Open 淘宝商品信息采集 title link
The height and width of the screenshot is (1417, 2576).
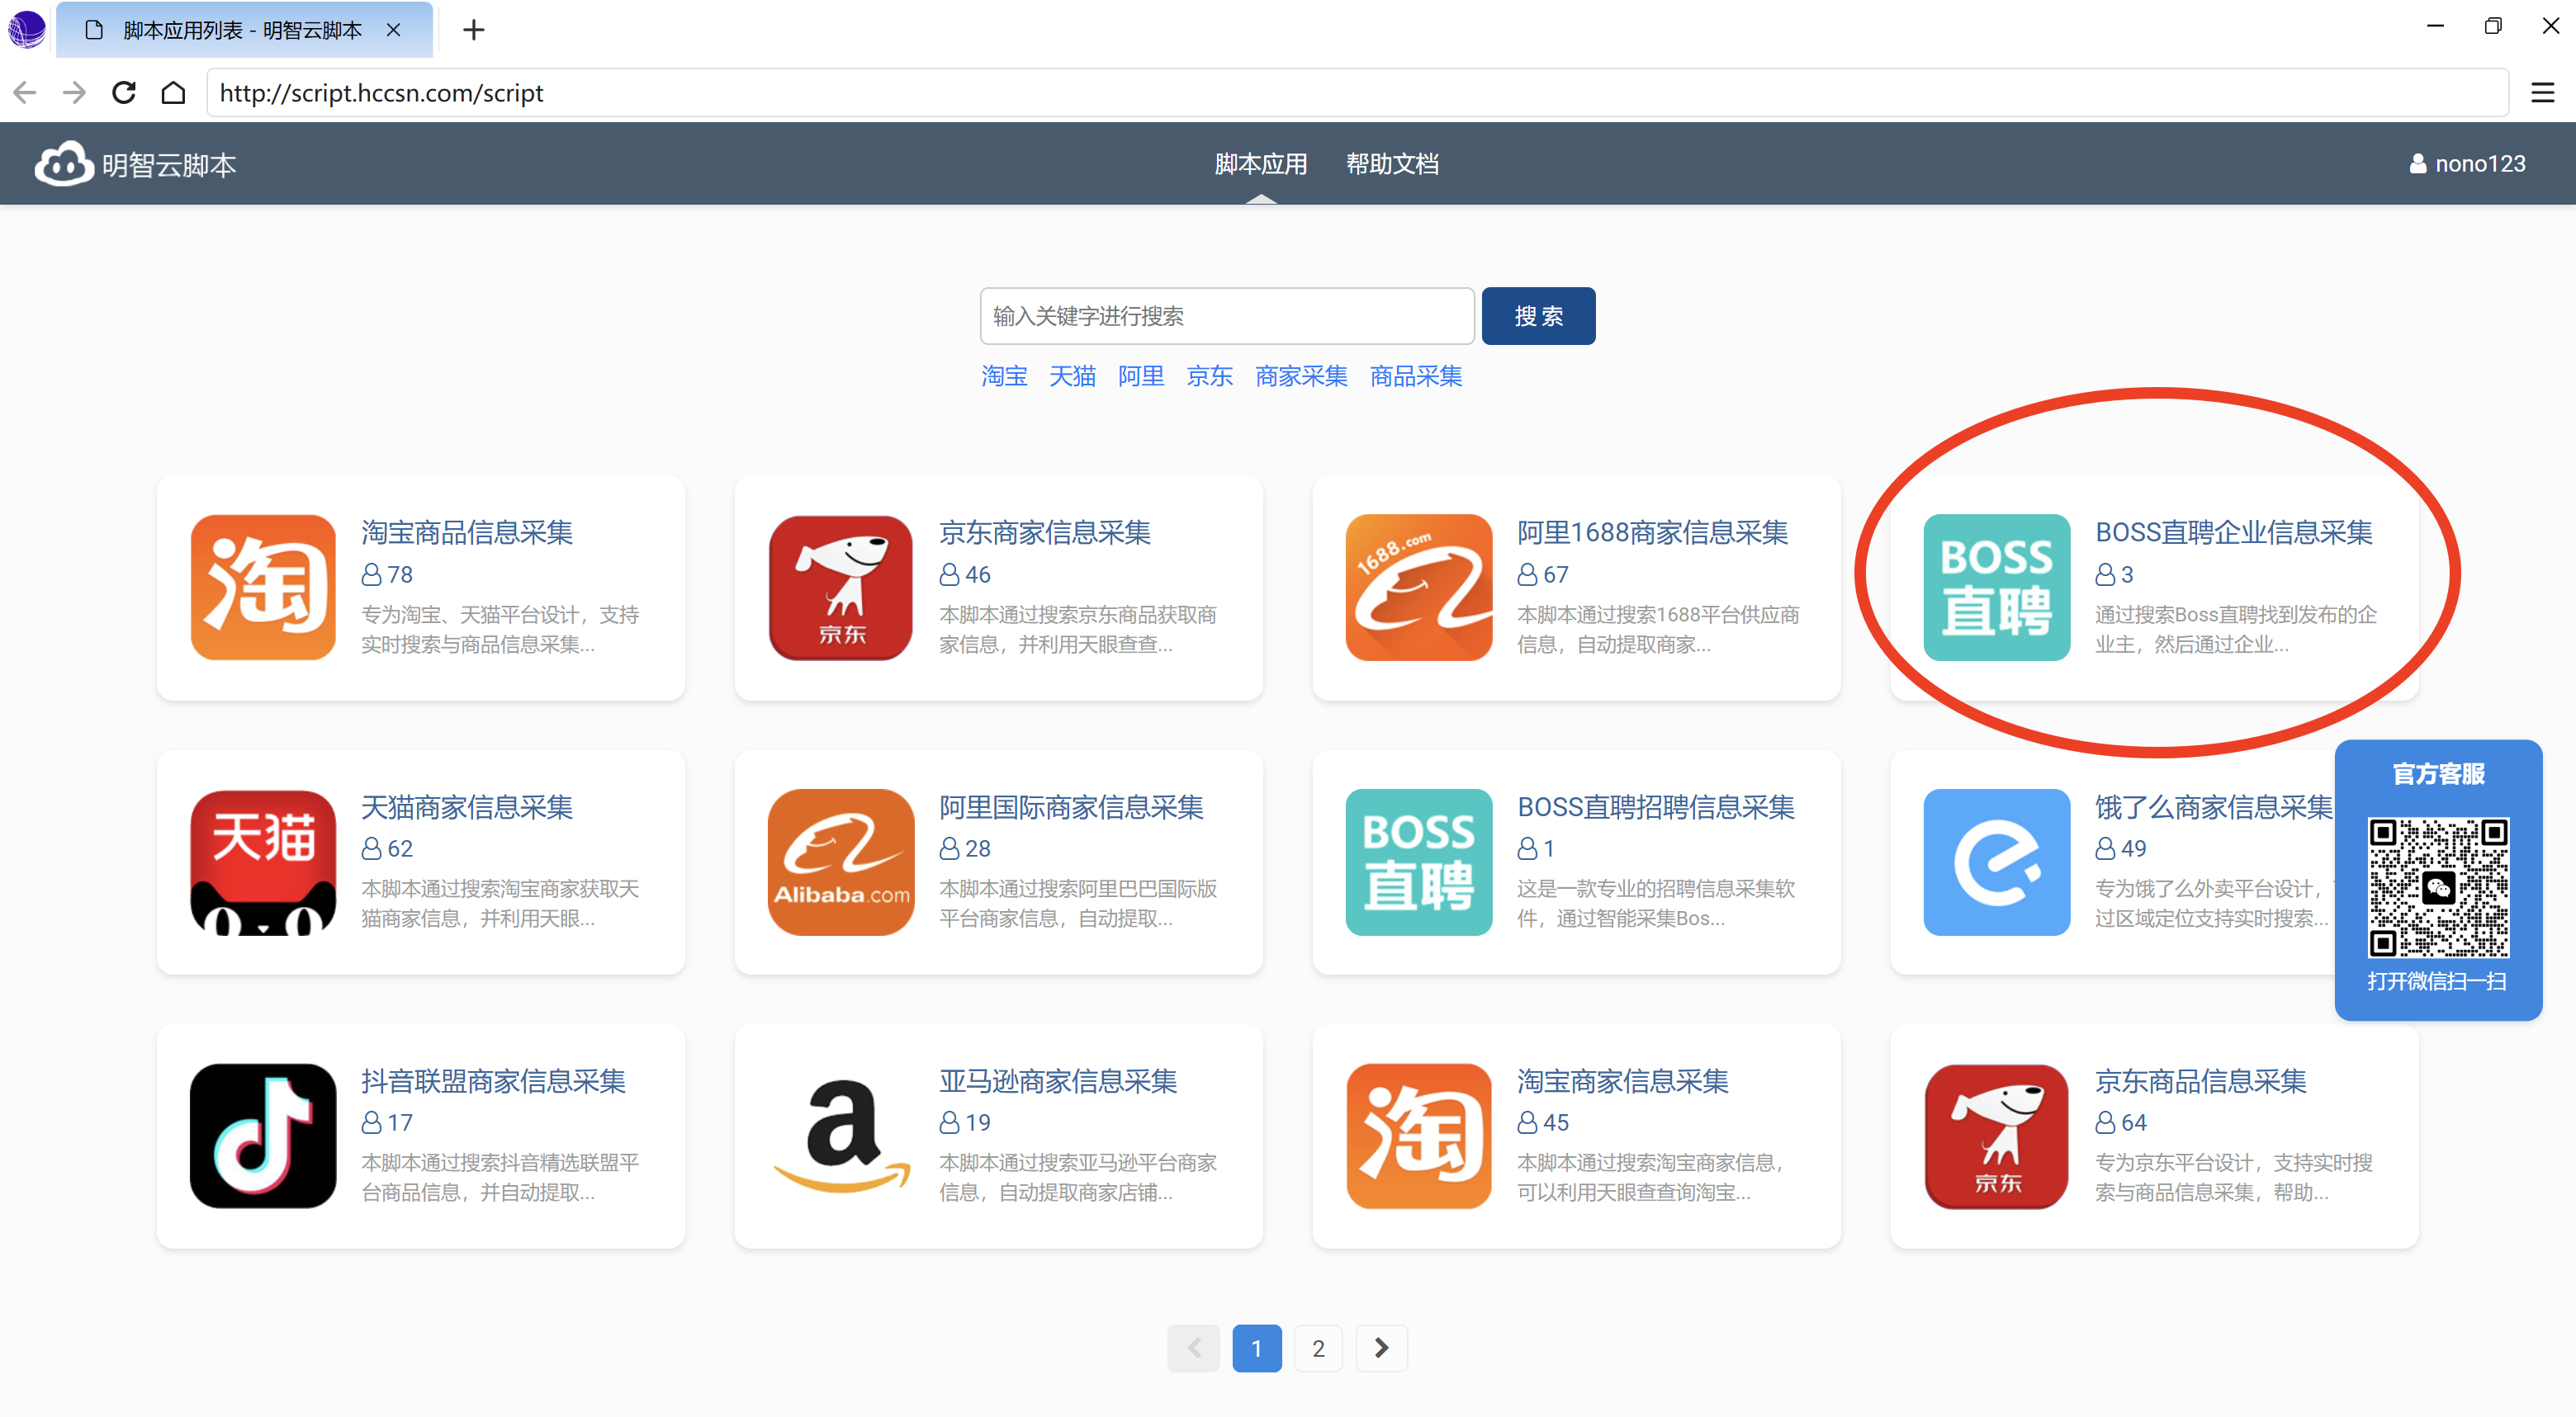[x=467, y=532]
